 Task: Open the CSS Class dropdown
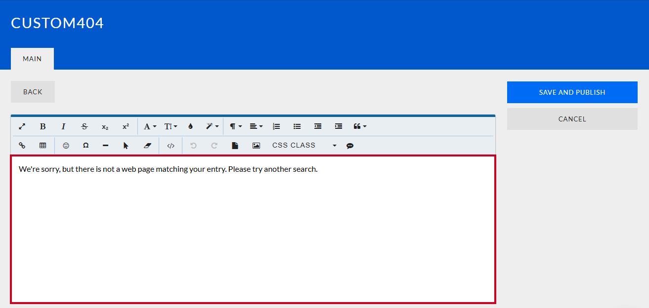coord(304,146)
